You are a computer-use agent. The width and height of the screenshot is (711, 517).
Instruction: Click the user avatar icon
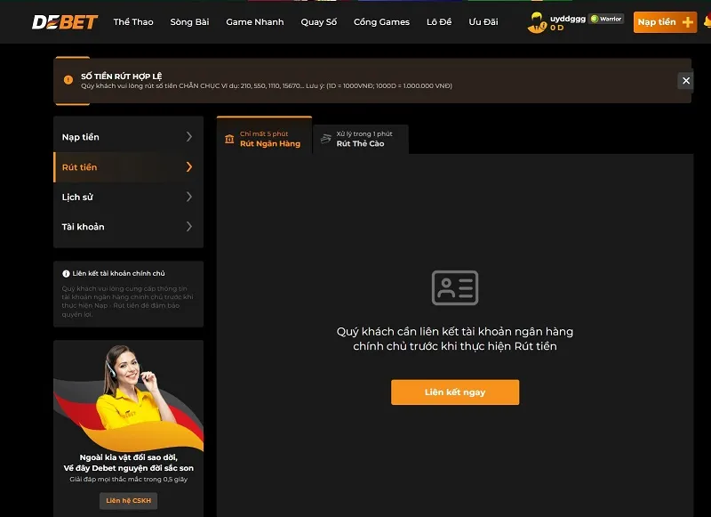point(536,23)
